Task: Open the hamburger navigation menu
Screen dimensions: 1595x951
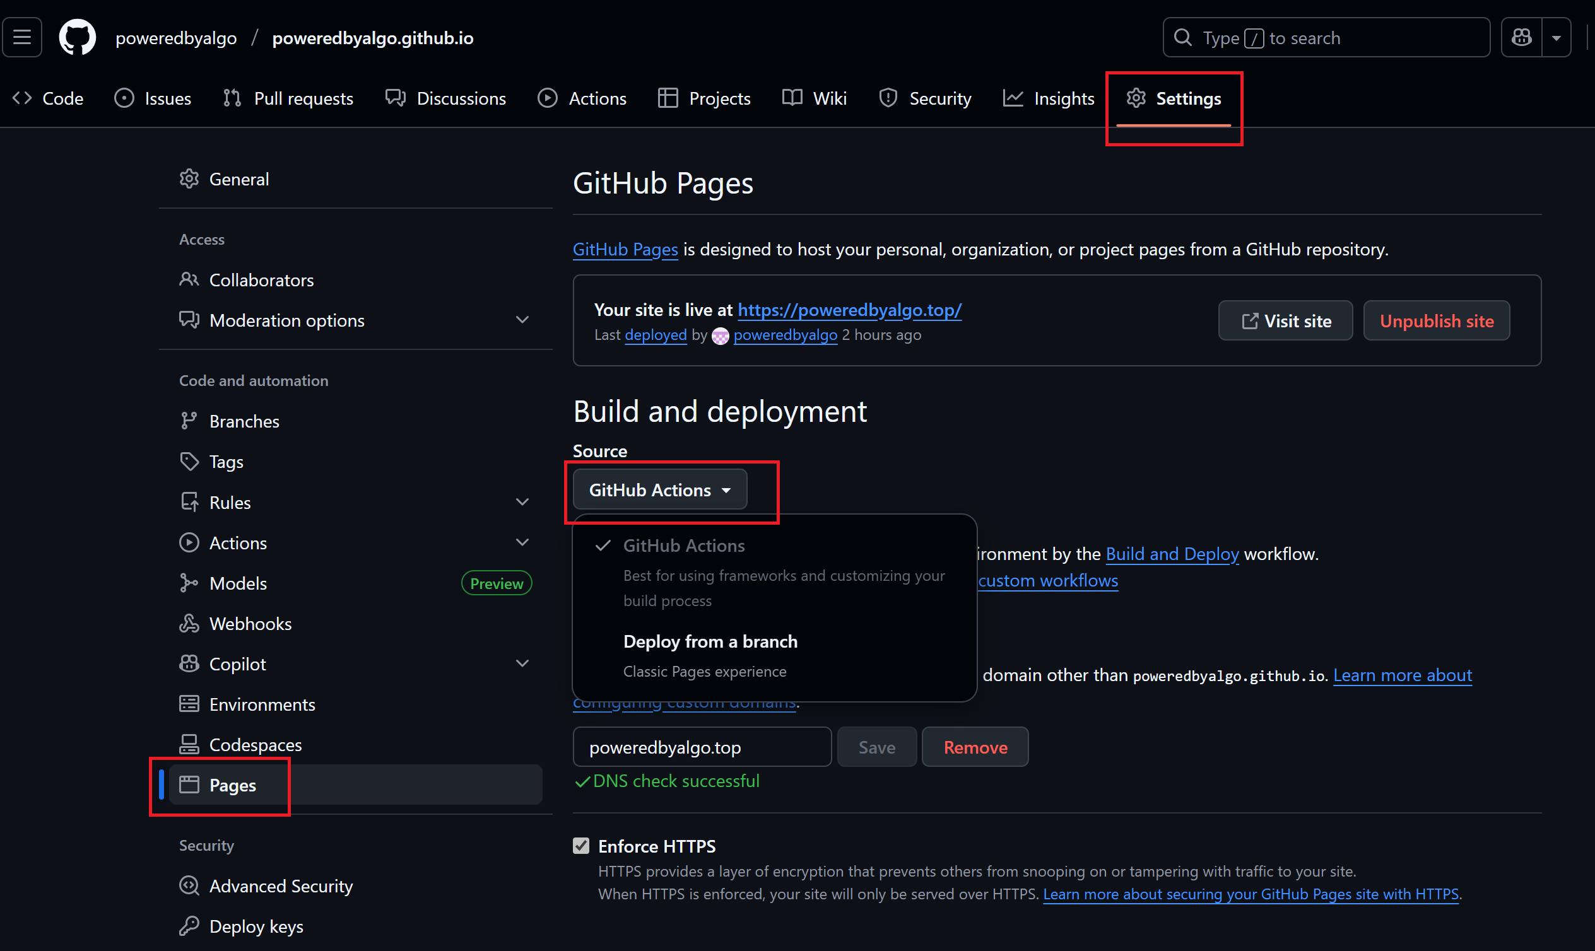Action: [x=23, y=38]
